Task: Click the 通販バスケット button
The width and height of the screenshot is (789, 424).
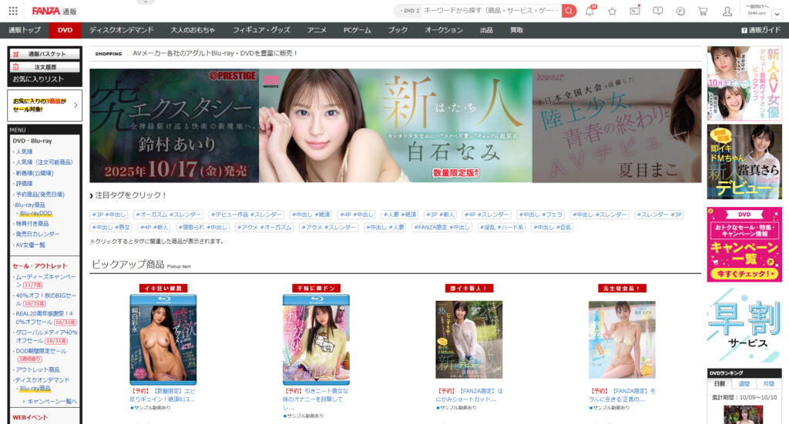Action: (44, 54)
